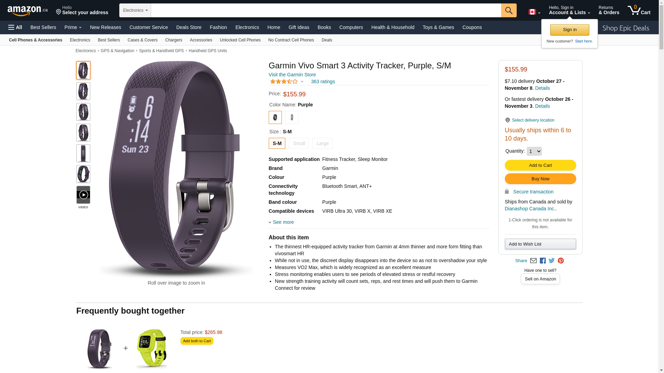Visit the Garmin Store link
Image resolution: width=664 pixels, height=373 pixels.
coord(292,75)
